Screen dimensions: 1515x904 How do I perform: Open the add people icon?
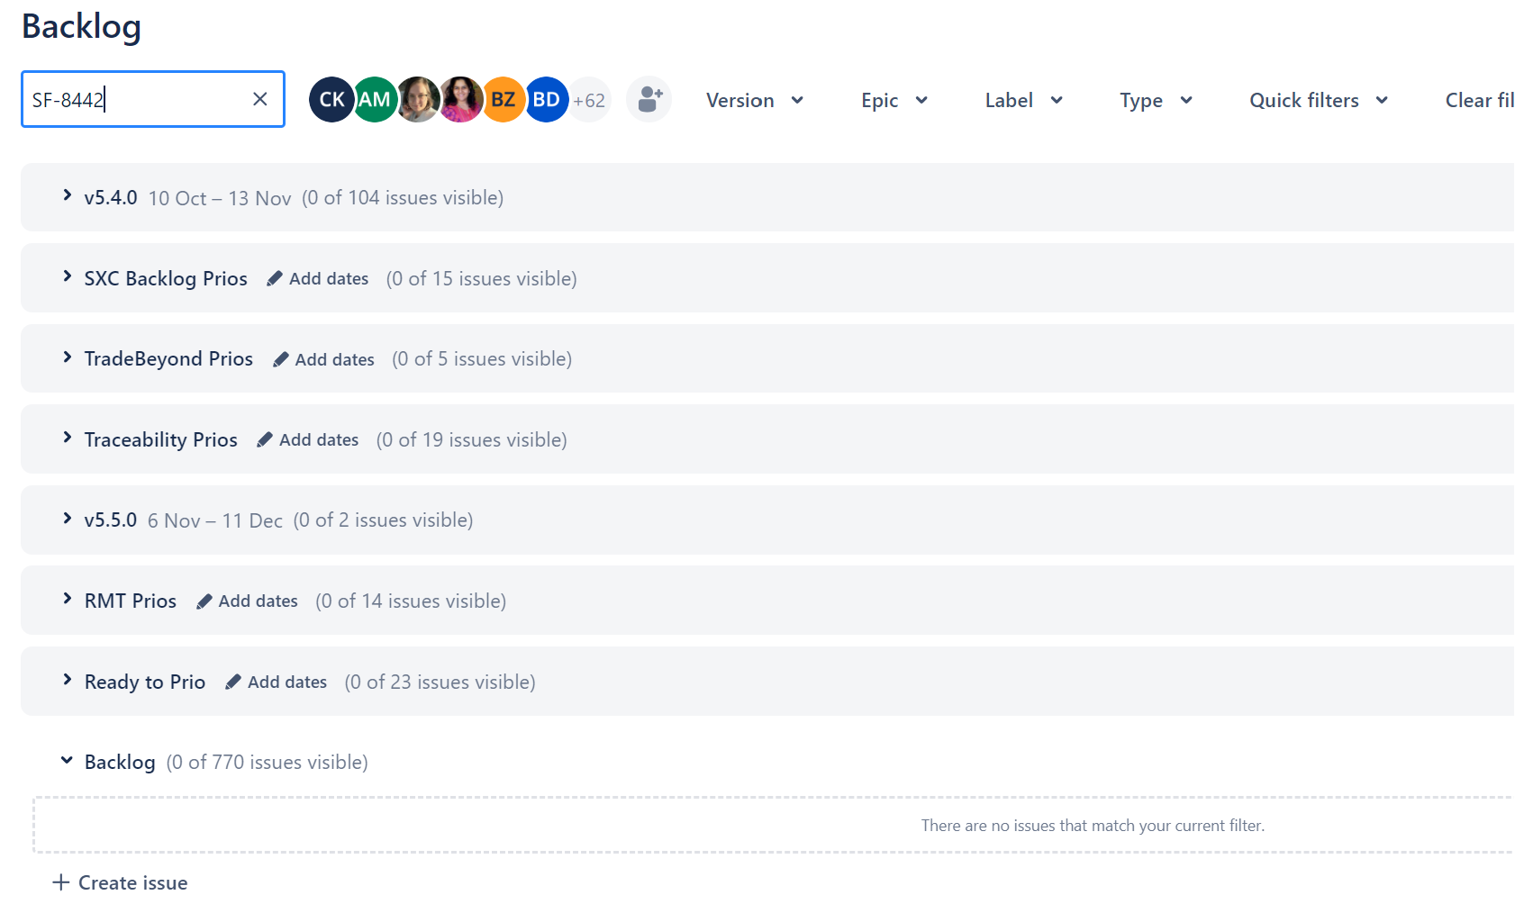[x=649, y=99]
